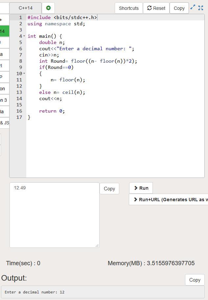
Task: Click the 'on 3' sidebar language item
Action: 4,100
